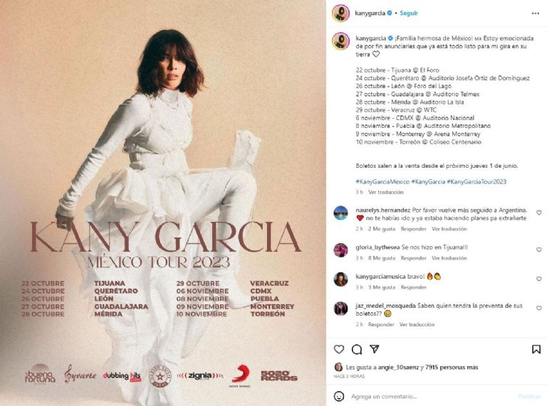Like naurelys.hernandez's comment
The height and width of the screenshot is (406, 547).
(x=539, y=213)
